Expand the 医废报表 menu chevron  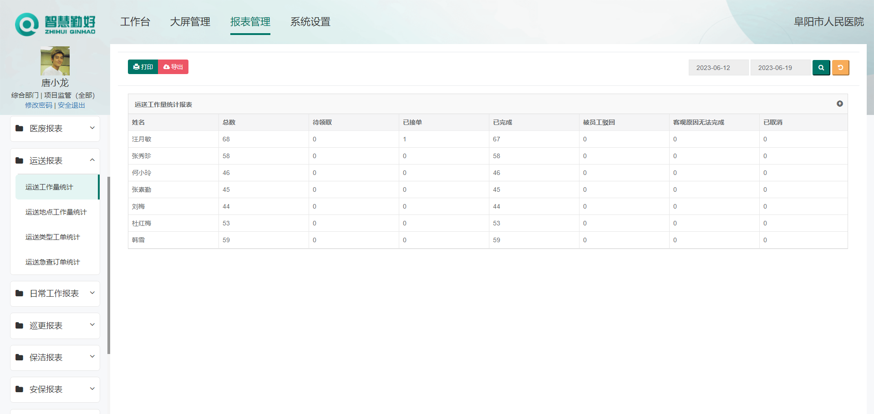pyautogui.click(x=92, y=128)
